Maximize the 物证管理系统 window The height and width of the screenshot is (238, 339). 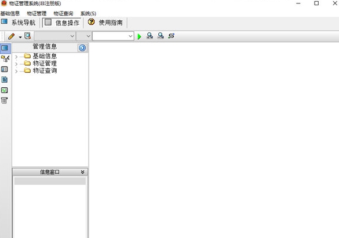click(x=316, y=3)
